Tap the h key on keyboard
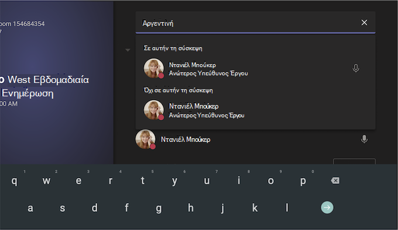The image size is (398, 230). click(191, 208)
